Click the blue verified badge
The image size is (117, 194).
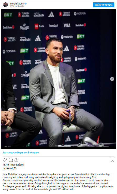pos(26,4)
